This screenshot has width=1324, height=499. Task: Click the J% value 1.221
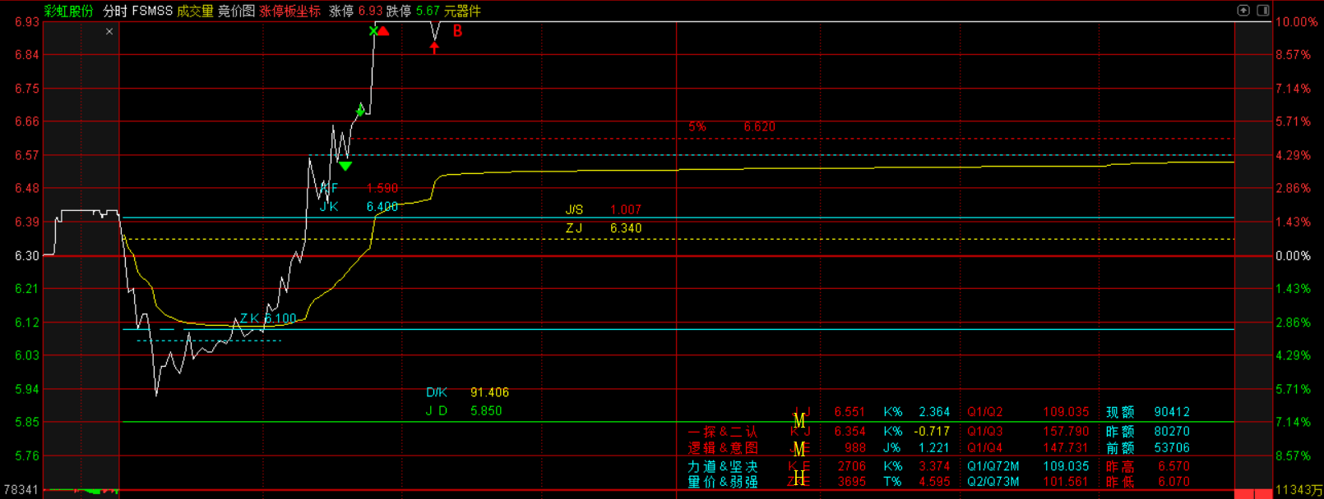click(934, 447)
